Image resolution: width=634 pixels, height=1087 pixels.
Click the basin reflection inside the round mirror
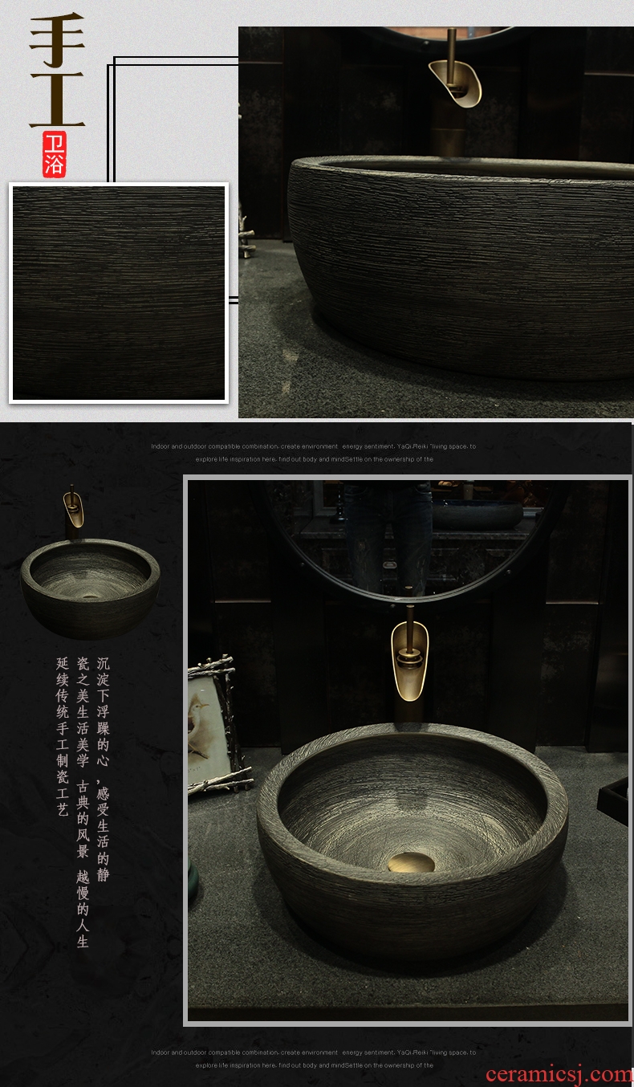478,514
